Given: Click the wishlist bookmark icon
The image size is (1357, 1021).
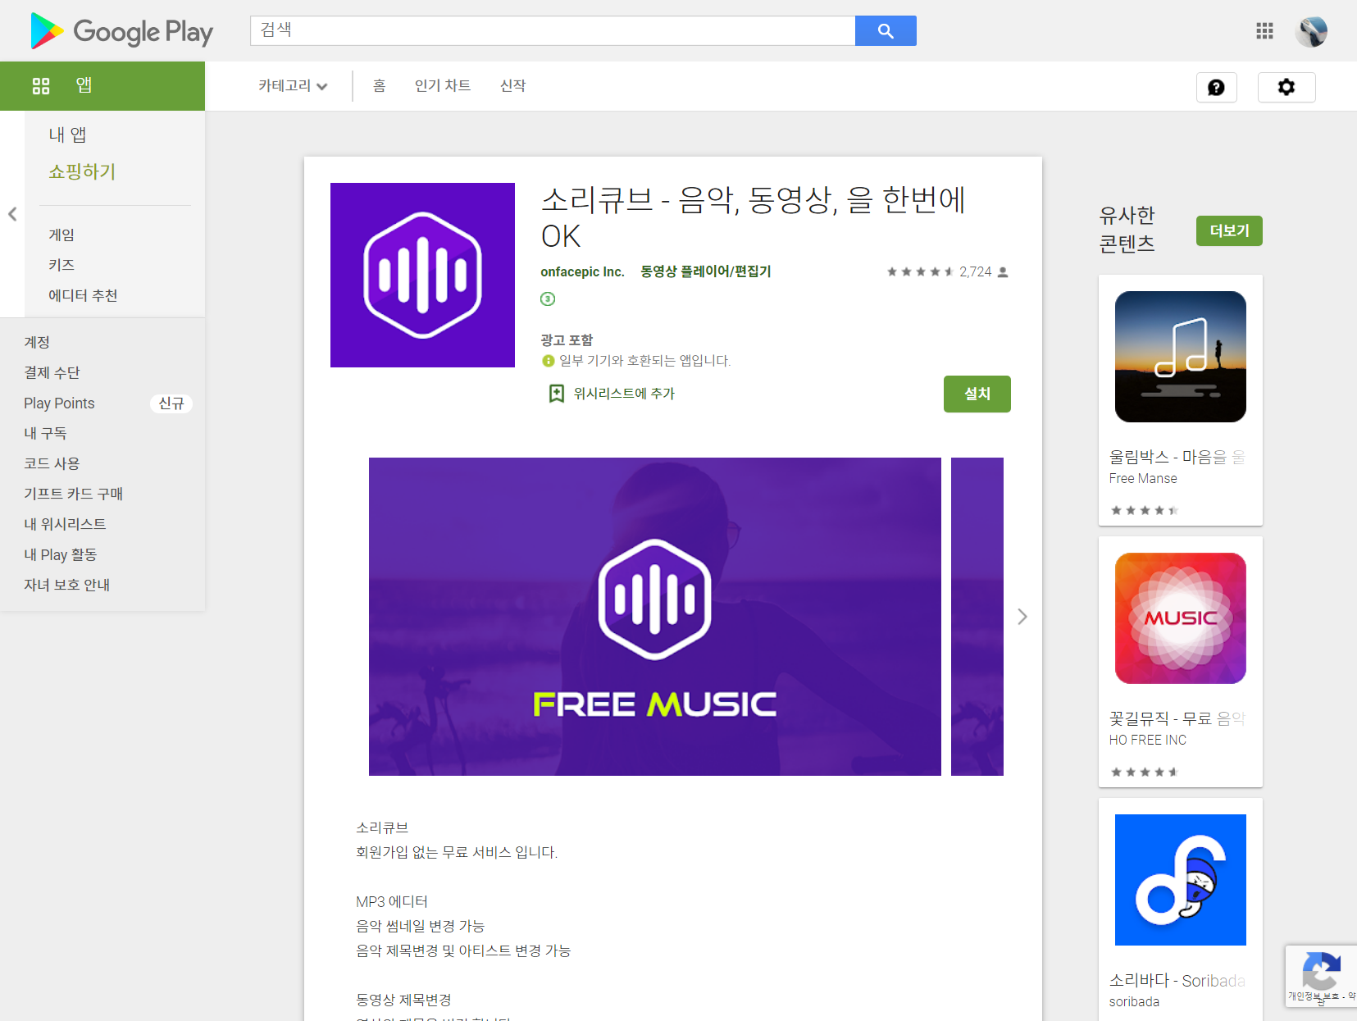Looking at the screenshot, I should coord(556,394).
